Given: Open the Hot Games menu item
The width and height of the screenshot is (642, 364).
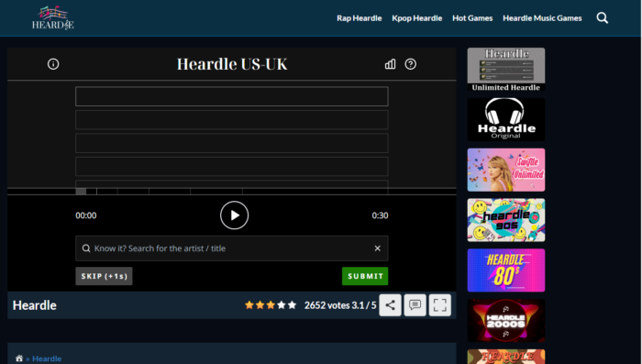Looking at the screenshot, I should (x=472, y=18).
